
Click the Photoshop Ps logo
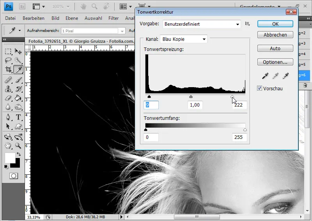(9, 6)
